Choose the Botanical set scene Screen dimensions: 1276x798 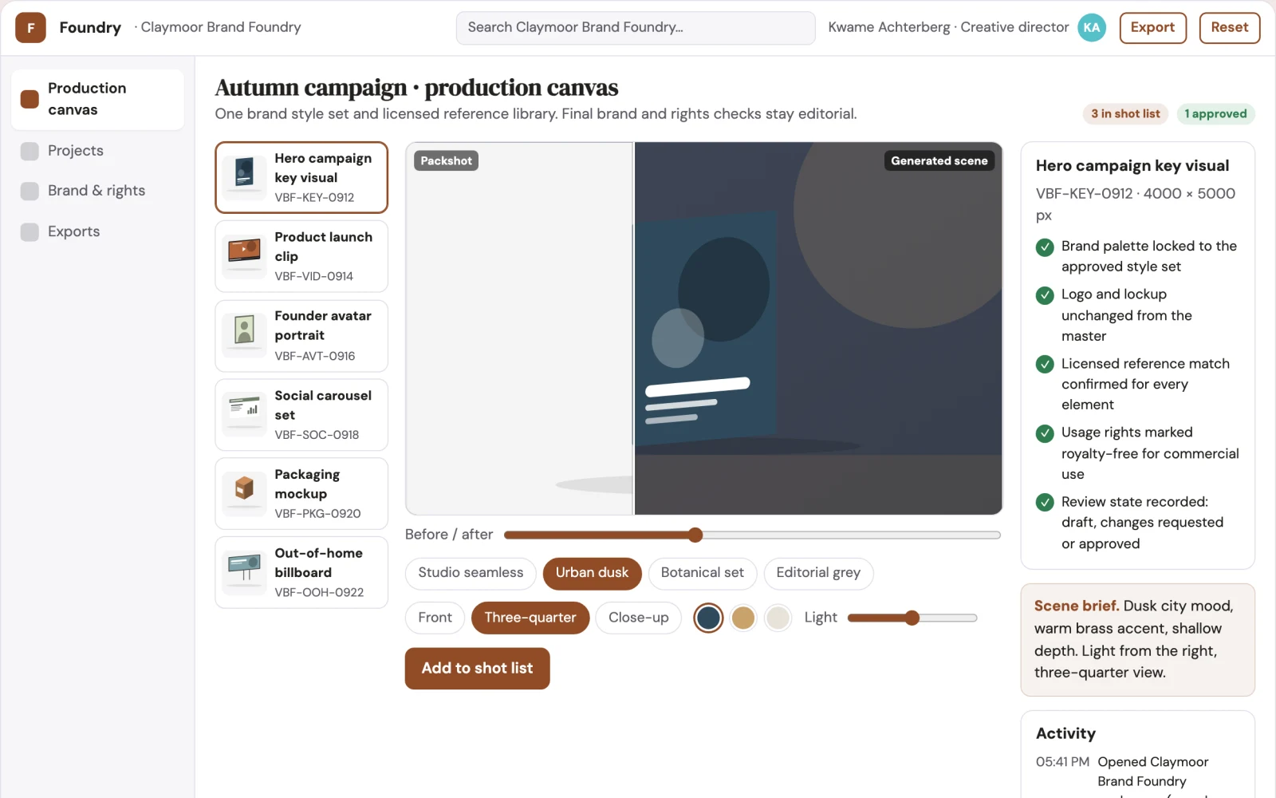pos(702,573)
